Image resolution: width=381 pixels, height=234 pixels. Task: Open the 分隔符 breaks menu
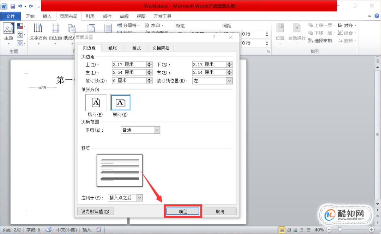click(128, 25)
